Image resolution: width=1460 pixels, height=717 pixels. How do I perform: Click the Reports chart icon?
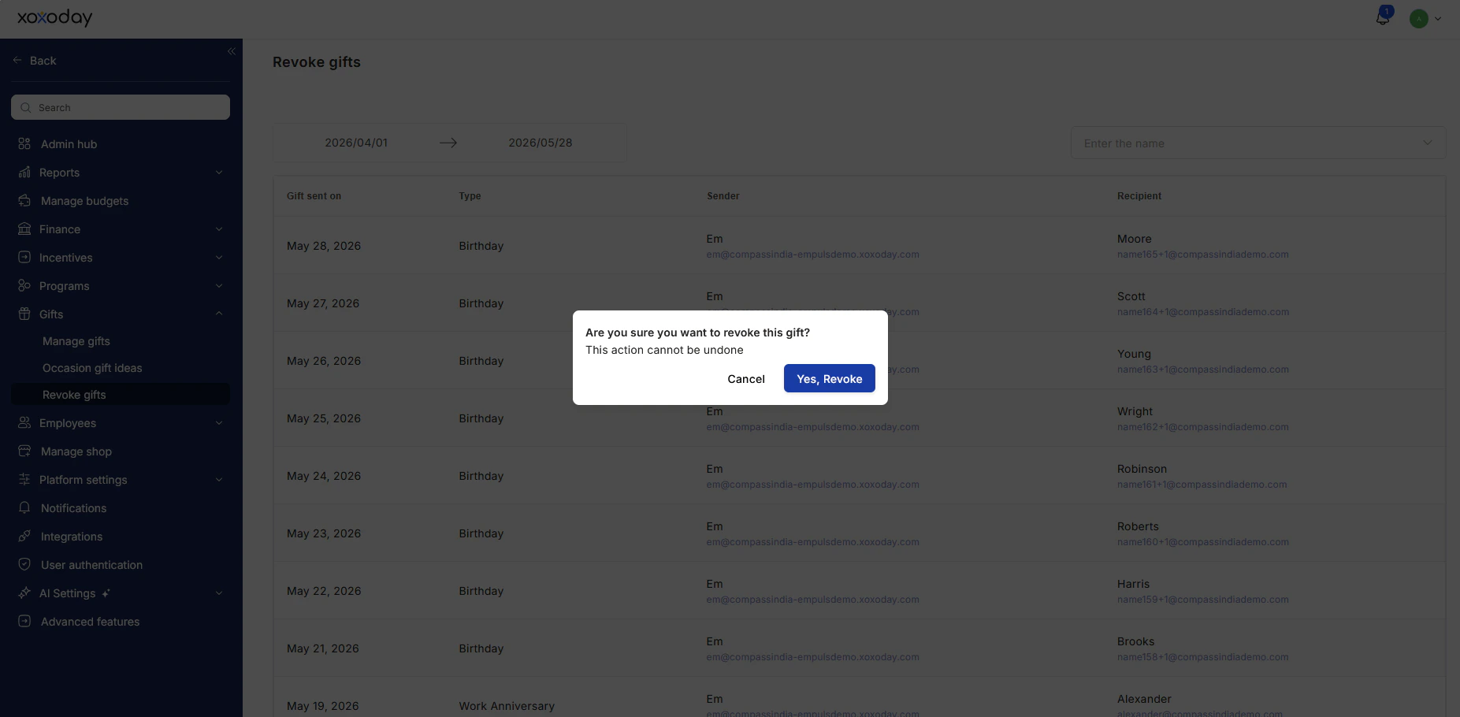coord(24,172)
